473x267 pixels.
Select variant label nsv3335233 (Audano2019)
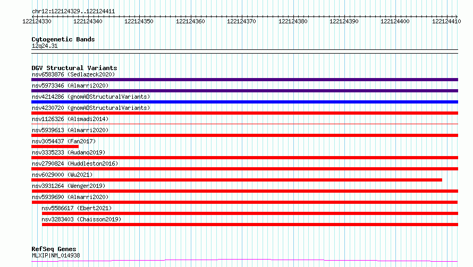click(69, 152)
